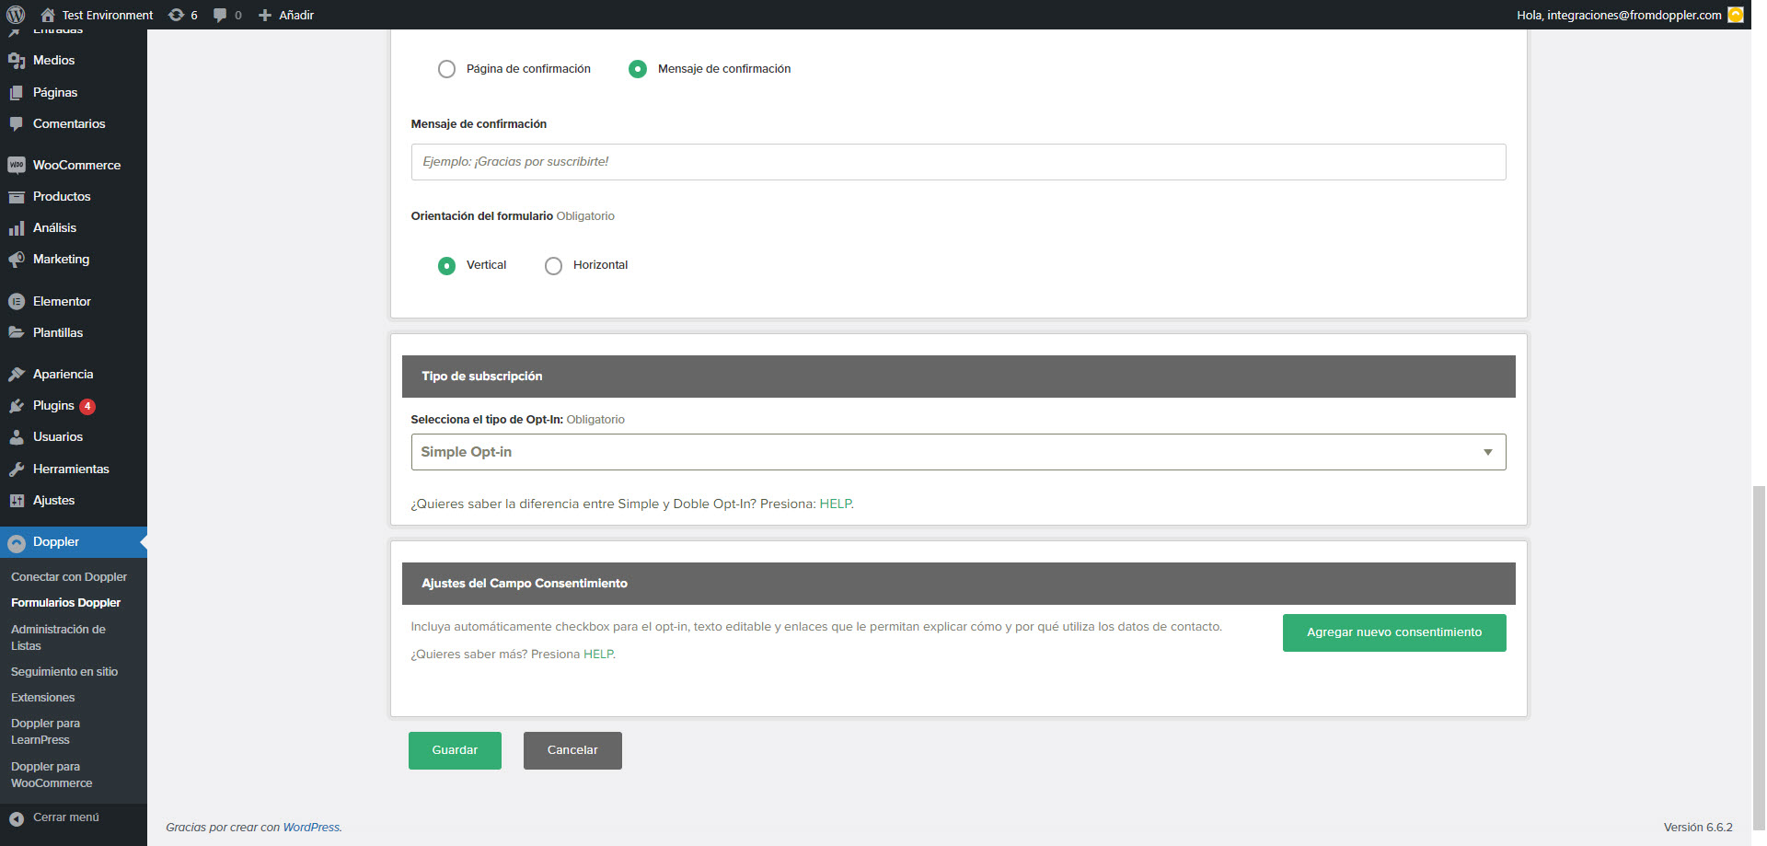Image resolution: width=1767 pixels, height=846 pixels.
Task: Open Extensiones submenu item
Action: pos(42,698)
